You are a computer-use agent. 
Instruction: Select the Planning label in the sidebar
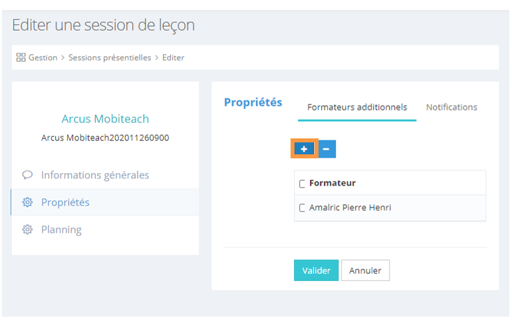[x=61, y=230]
